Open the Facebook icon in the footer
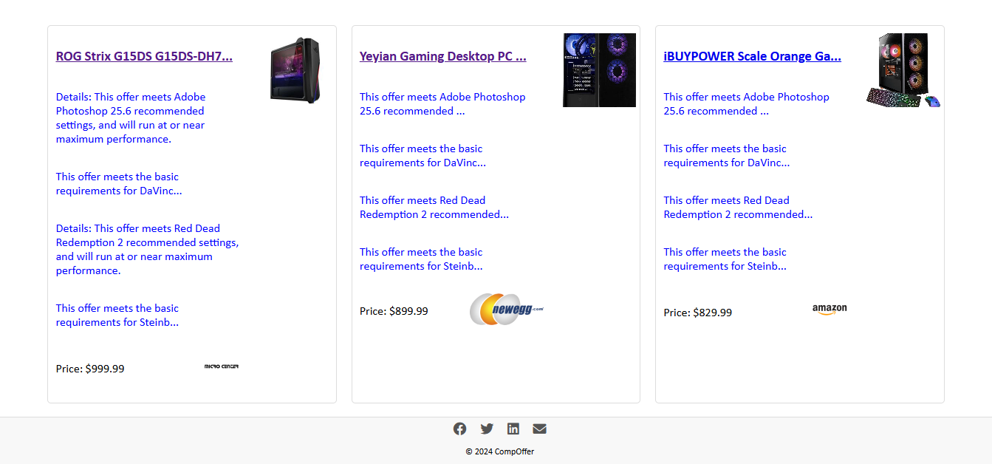The image size is (992, 464). pyautogui.click(x=459, y=429)
